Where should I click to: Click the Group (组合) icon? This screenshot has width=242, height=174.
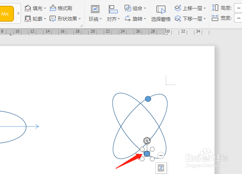(128, 8)
